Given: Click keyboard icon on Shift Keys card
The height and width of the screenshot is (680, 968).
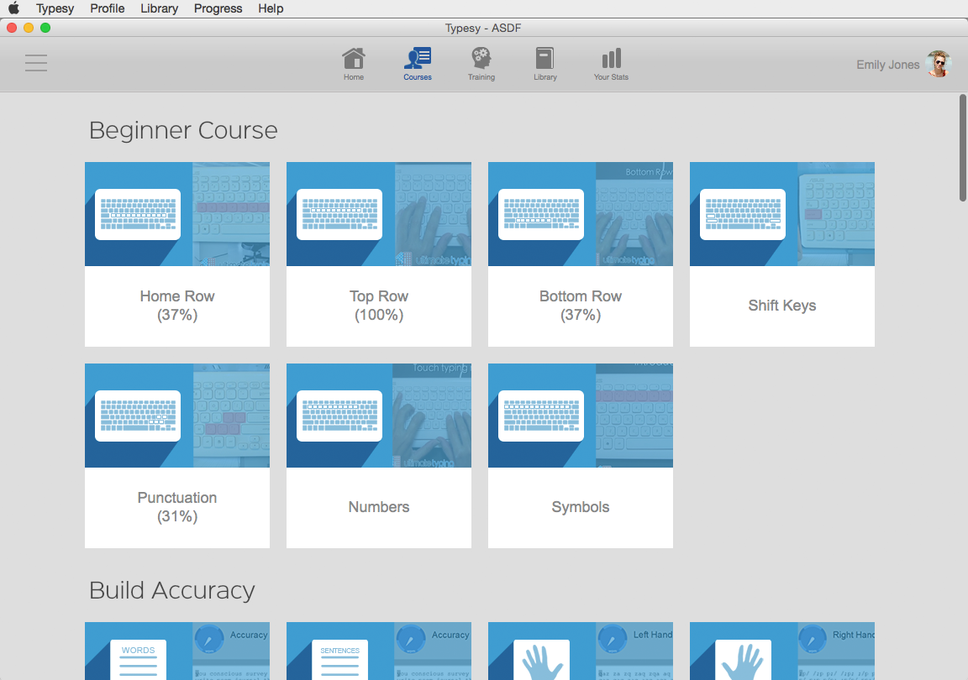Looking at the screenshot, I should (x=743, y=214).
